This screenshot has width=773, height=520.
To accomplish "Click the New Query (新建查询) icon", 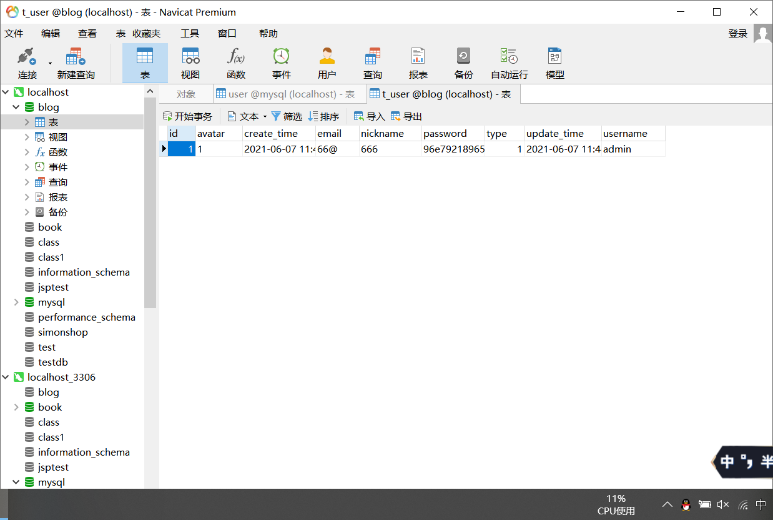I will pyautogui.click(x=76, y=63).
